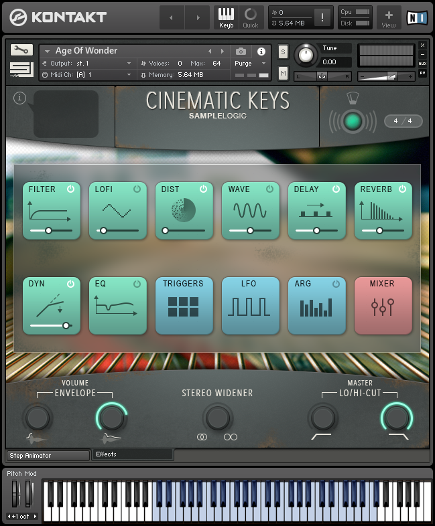The width and height of the screenshot is (435, 526).
Task: Shift keyboard octave up arrow
Action: [x=35, y=516]
